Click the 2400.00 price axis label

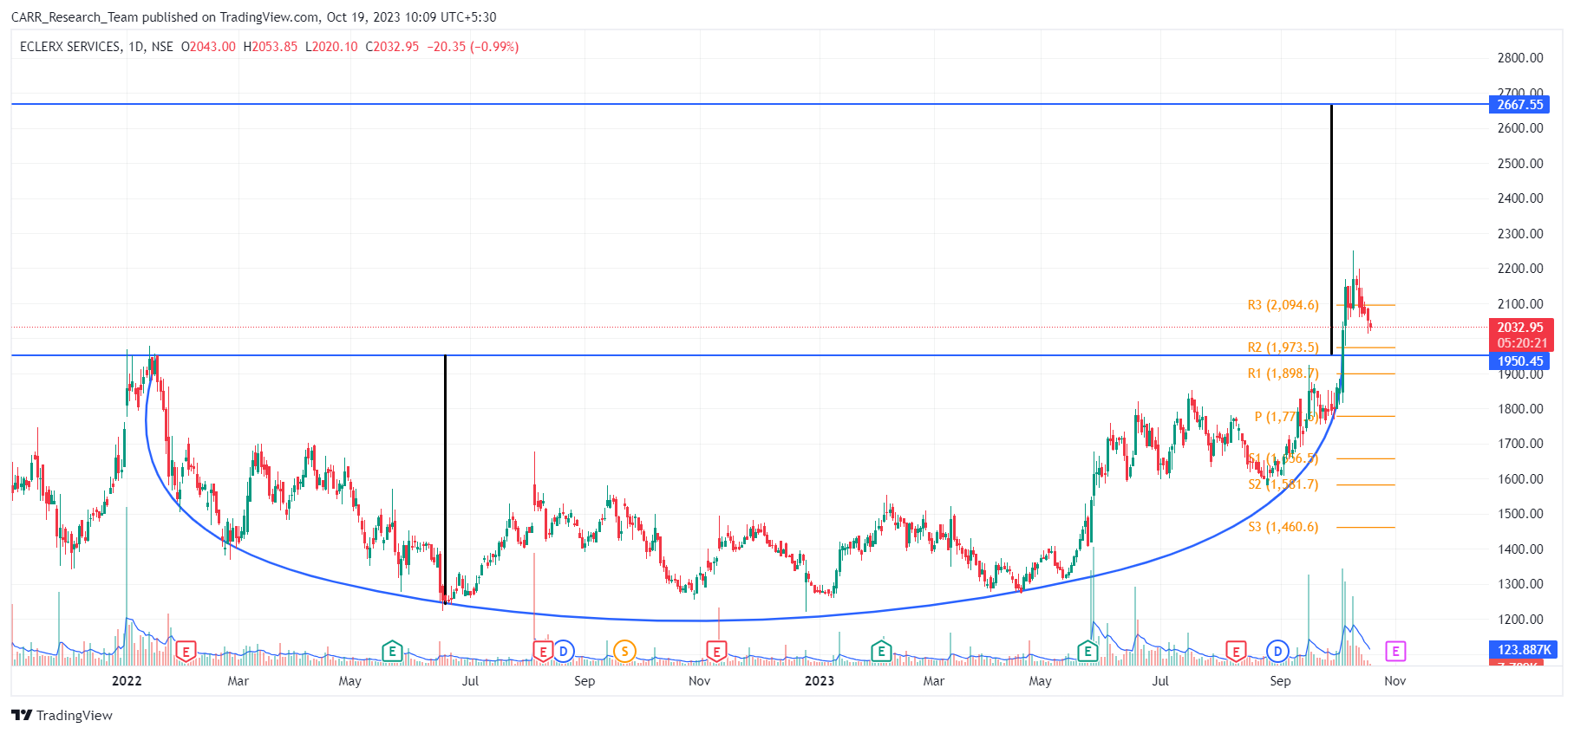pos(1520,198)
